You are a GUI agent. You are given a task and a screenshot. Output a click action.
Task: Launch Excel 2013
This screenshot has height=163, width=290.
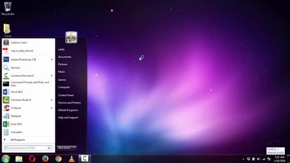(28, 124)
